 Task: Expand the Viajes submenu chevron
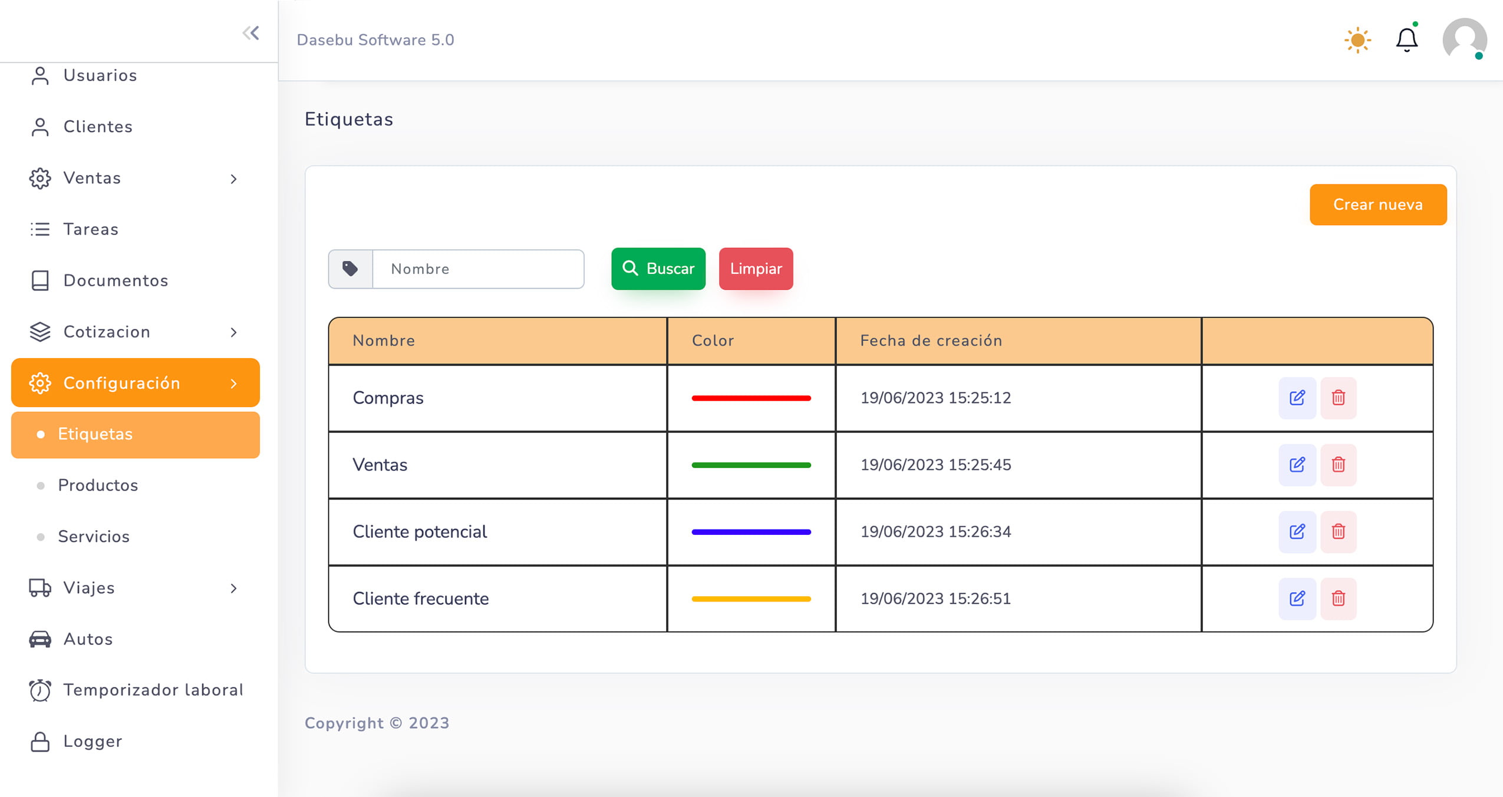click(234, 588)
